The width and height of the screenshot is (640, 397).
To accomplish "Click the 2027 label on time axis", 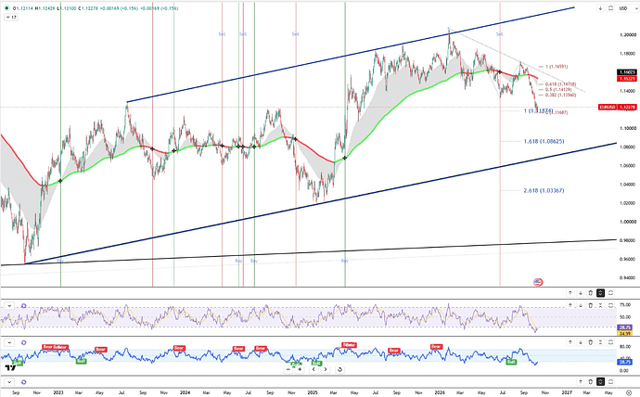I will (x=567, y=392).
